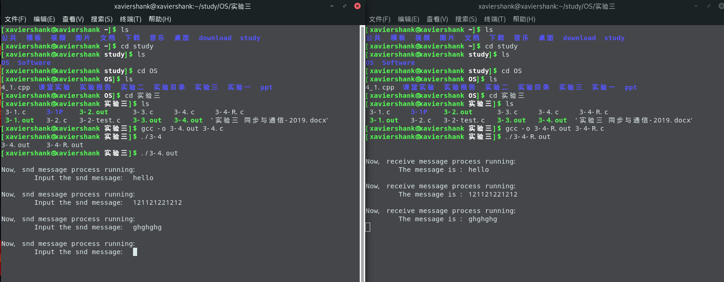Screen dimensions: 724x282
Task: Click './3-4-R.out' command in right terminal
Action: (528, 137)
